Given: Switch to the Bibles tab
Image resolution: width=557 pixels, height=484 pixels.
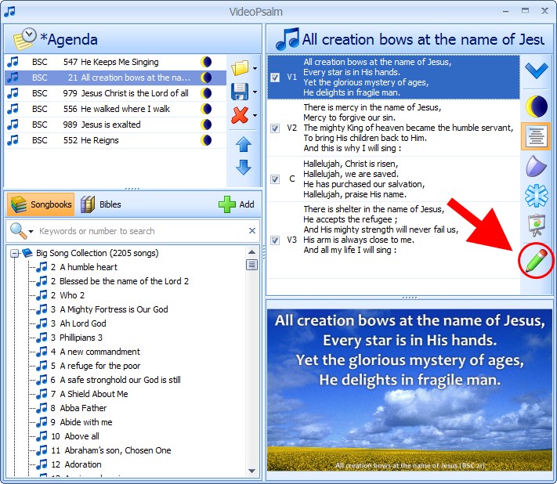Looking at the screenshot, I should click(x=100, y=204).
